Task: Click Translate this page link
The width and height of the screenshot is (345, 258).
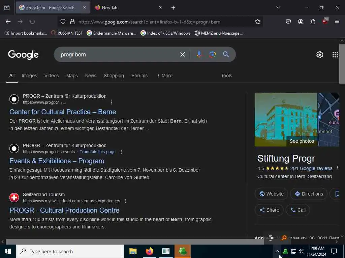Action: coord(97,152)
